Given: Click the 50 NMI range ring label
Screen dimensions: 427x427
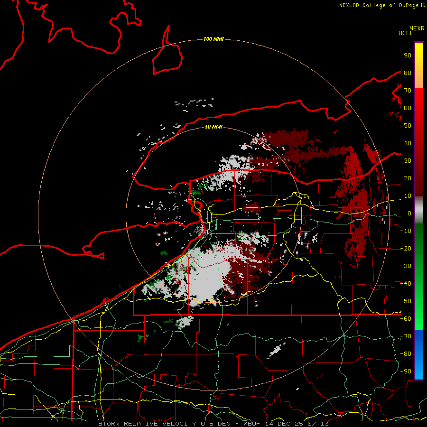Looking at the screenshot, I should 213,127.
